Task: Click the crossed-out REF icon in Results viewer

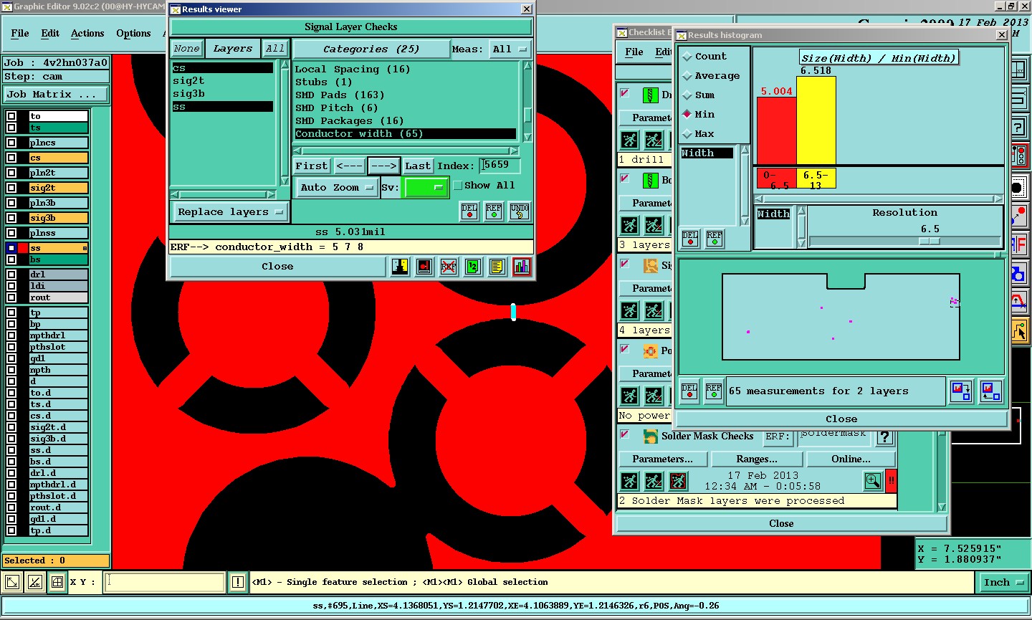Action: [x=449, y=267]
